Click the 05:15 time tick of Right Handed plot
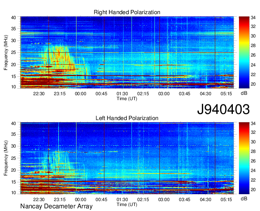Image resolution: width=260 pixels, height=211 pixels. (x=226, y=94)
